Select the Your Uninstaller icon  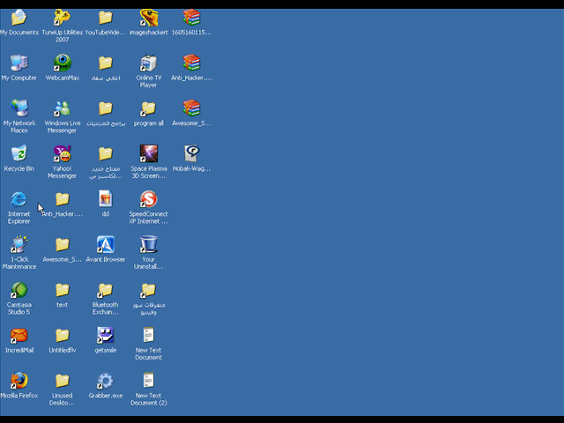click(149, 245)
